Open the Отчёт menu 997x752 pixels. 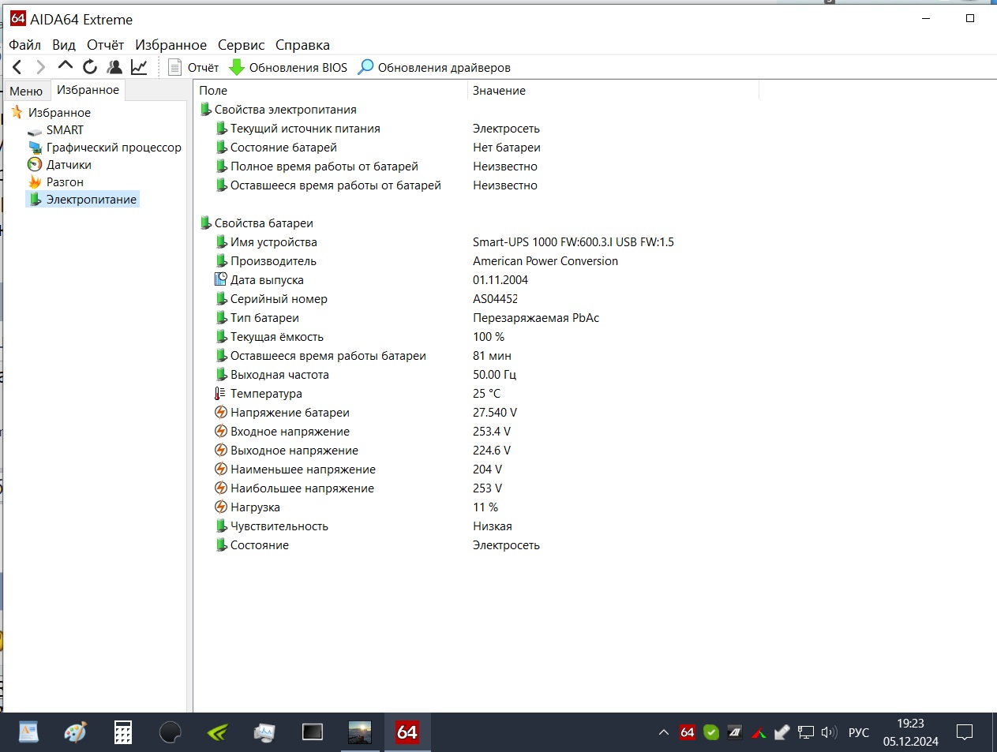pyautogui.click(x=105, y=45)
